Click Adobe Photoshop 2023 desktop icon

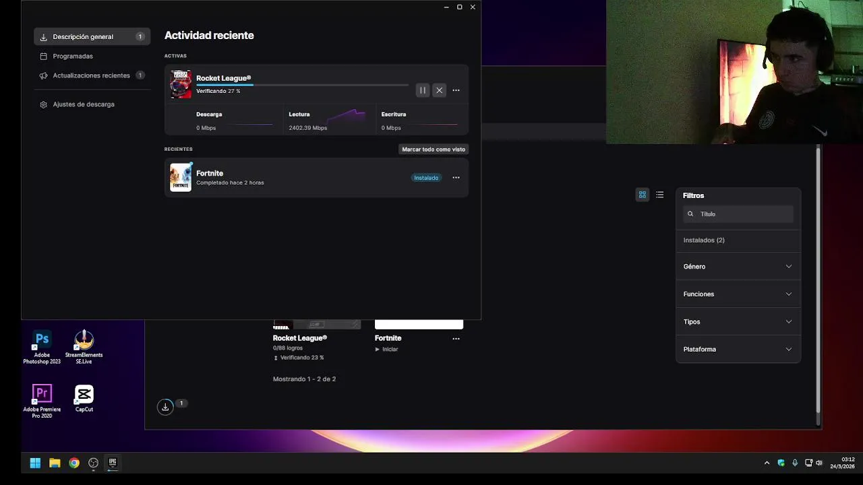pyautogui.click(x=42, y=348)
